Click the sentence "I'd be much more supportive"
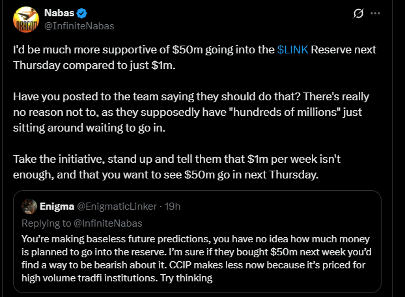 point(195,57)
